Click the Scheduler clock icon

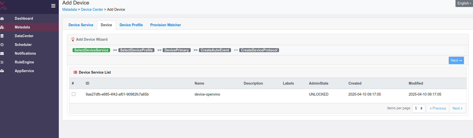point(2,45)
